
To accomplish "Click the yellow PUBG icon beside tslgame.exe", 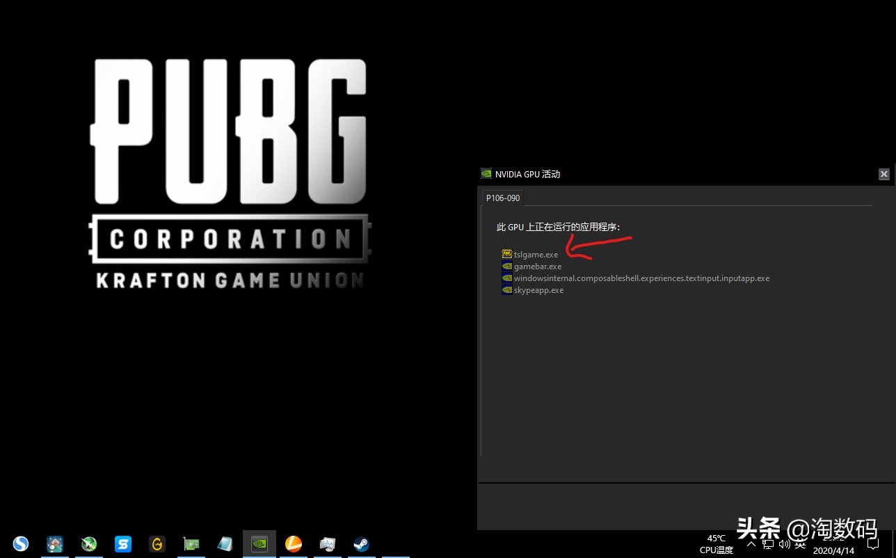I will tap(507, 254).
